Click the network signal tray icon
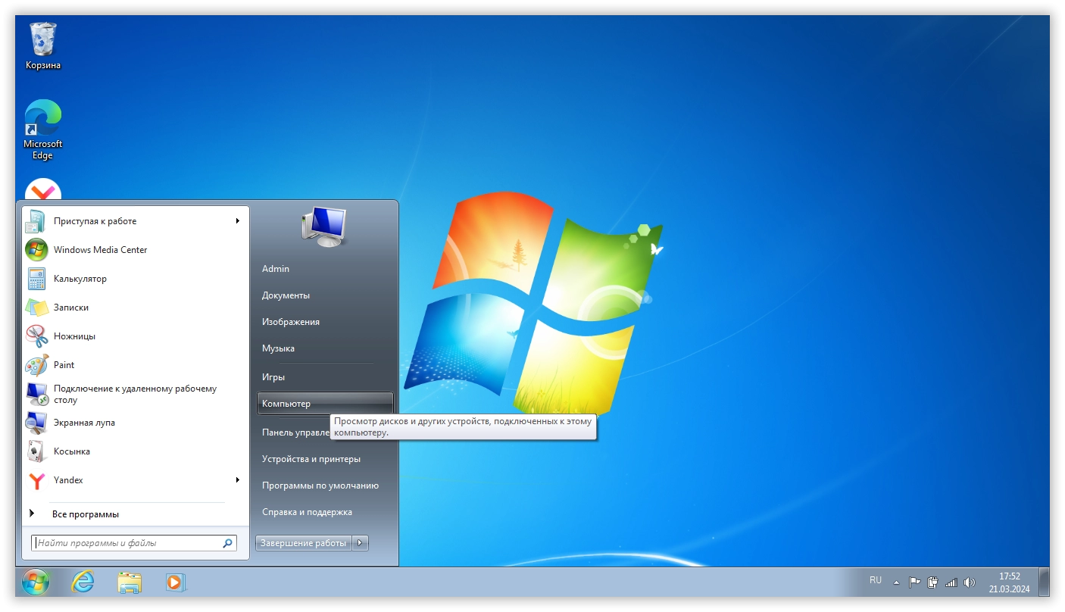The width and height of the screenshot is (1065, 612). (951, 582)
